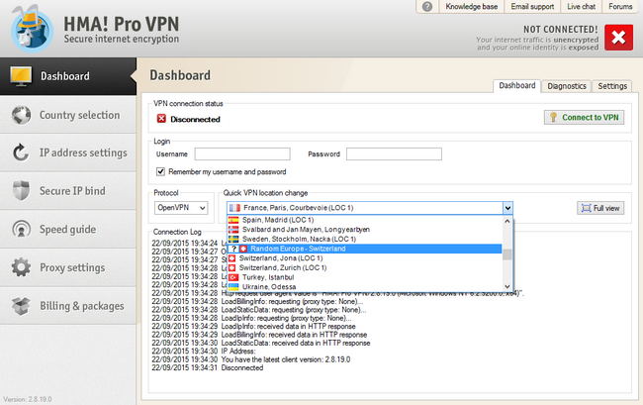Screen dimensions: 643x405
Task: Toggle Remember my username and password checkbox
Action: 160,171
